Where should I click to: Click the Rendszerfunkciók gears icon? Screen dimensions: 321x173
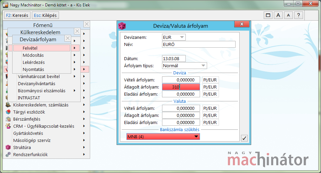pos(8,154)
